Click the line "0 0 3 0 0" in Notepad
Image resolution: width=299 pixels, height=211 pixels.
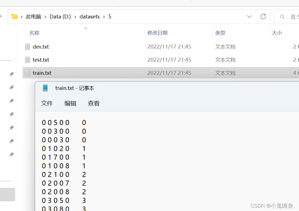click(x=56, y=131)
